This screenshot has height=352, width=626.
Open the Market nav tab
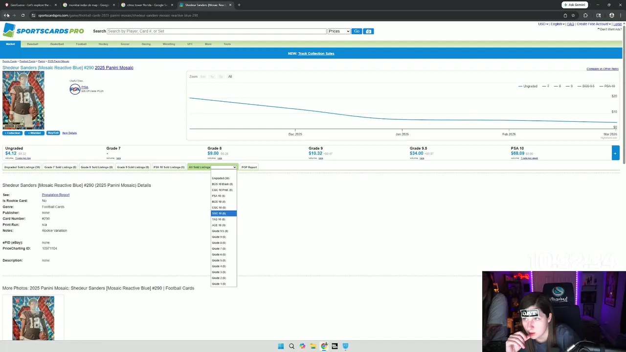tap(10, 44)
